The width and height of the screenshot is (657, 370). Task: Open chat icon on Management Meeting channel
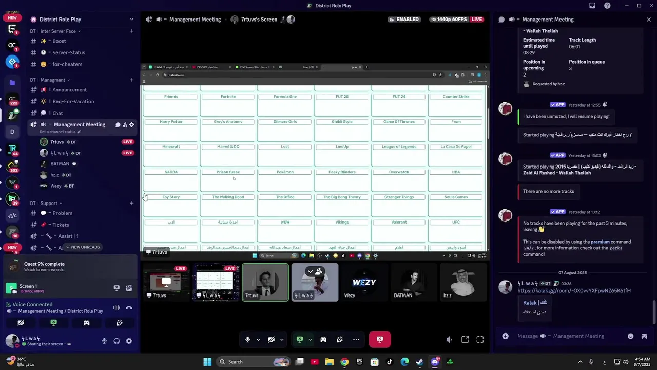click(x=118, y=125)
